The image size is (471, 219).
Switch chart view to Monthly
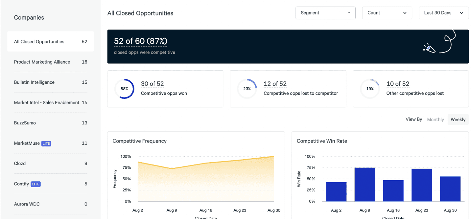pos(436,120)
